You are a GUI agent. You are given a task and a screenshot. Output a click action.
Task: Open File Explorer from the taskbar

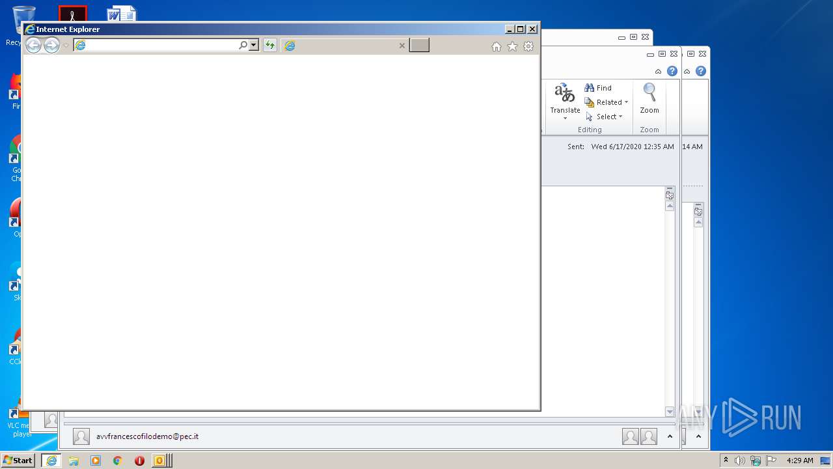tap(74, 461)
